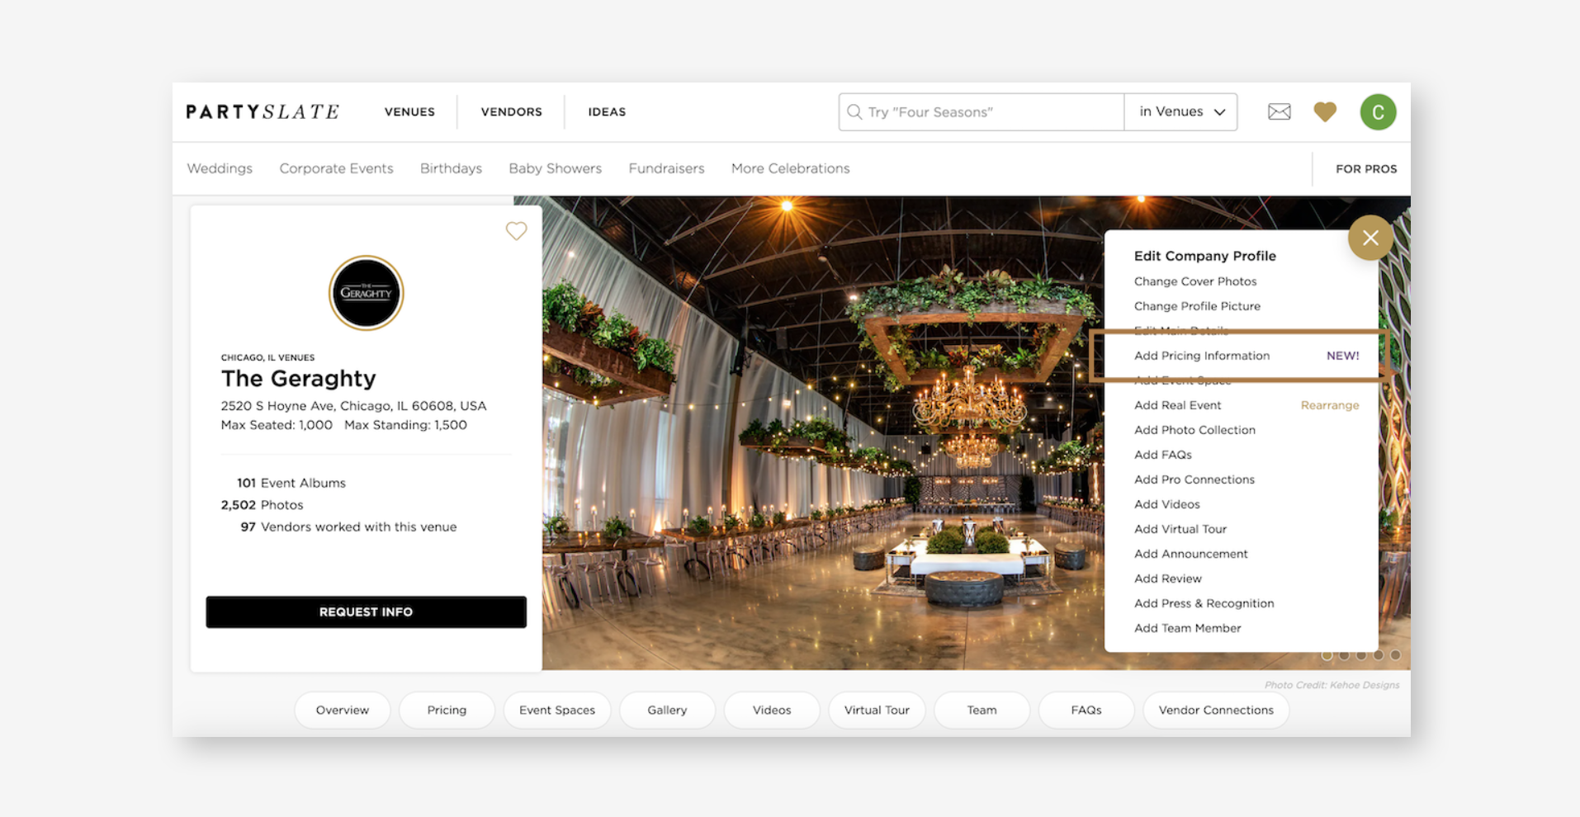Screen dimensions: 1580x817
Task: Favorite The Geraghty with the card heart
Action: 516,231
